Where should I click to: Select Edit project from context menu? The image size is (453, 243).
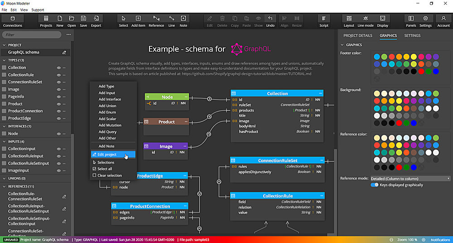(x=107, y=155)
